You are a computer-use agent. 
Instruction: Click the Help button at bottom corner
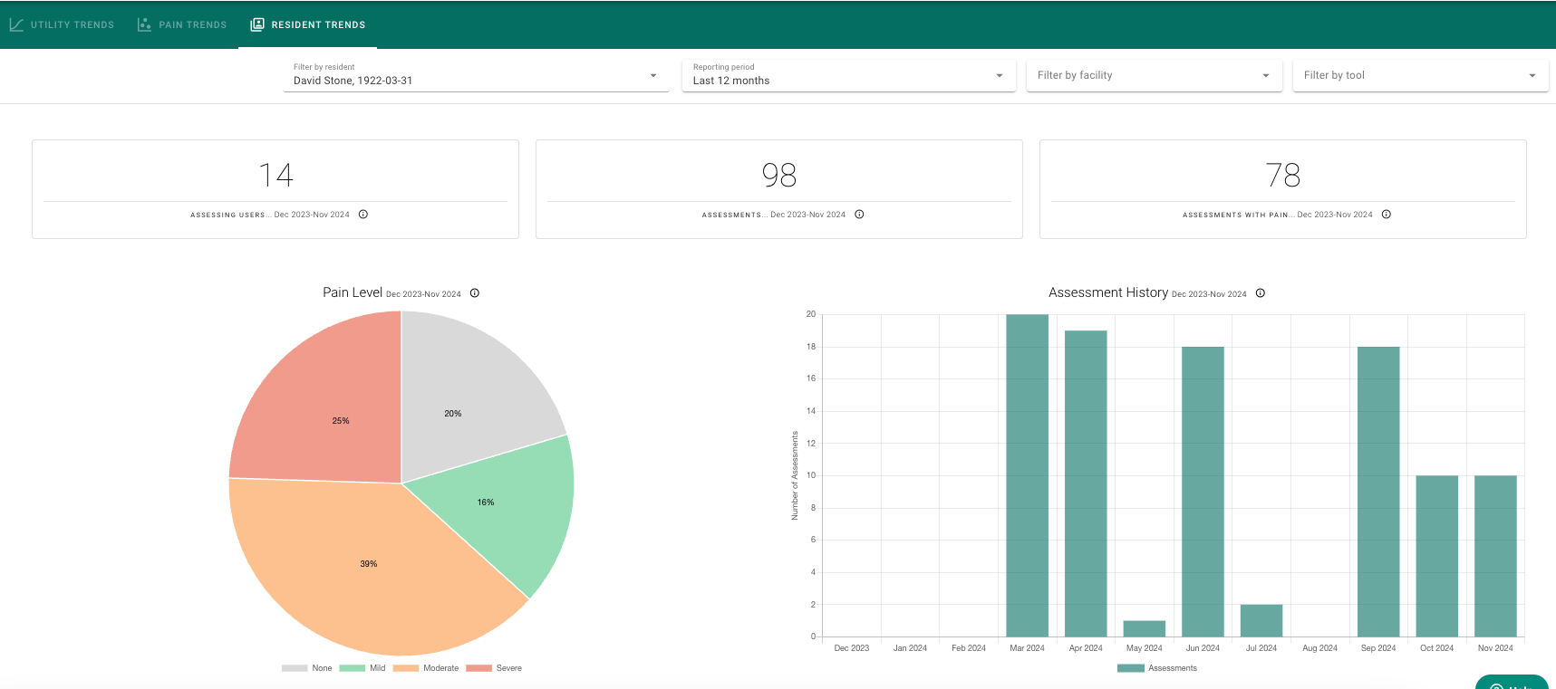(1512, 683)
